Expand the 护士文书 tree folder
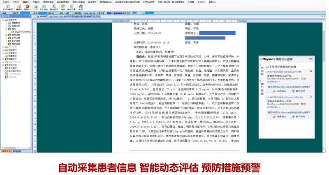 pos(3,47)
